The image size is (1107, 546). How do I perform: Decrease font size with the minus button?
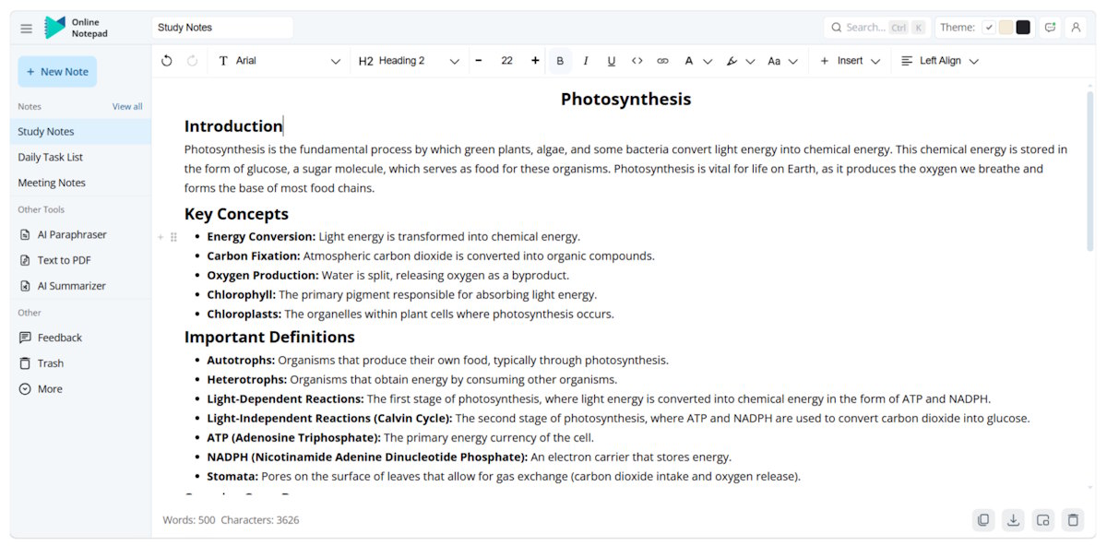point(479,61)
